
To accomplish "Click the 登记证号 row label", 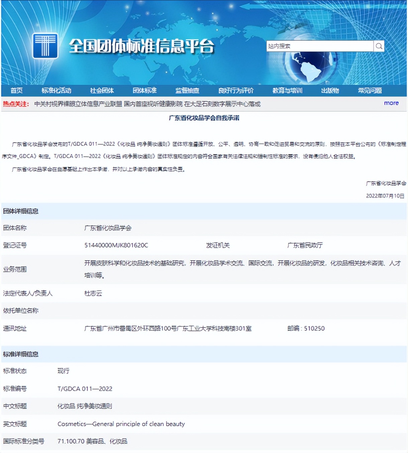I will 15,245.
